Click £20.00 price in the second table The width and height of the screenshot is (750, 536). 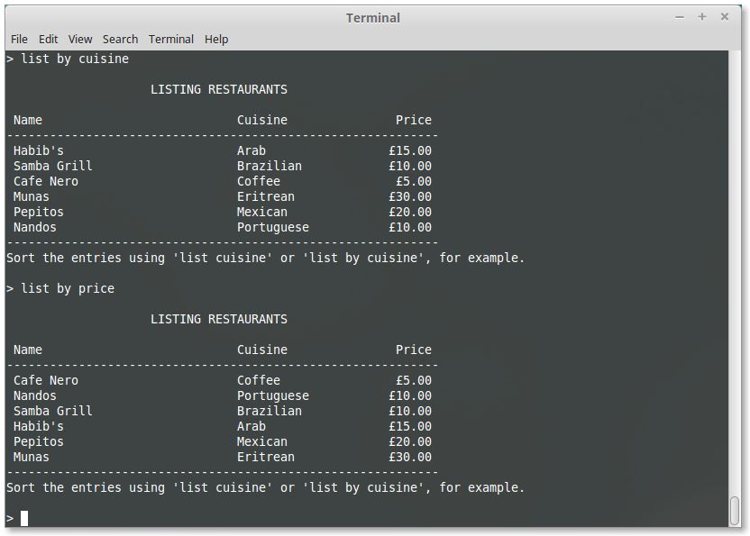410,441
